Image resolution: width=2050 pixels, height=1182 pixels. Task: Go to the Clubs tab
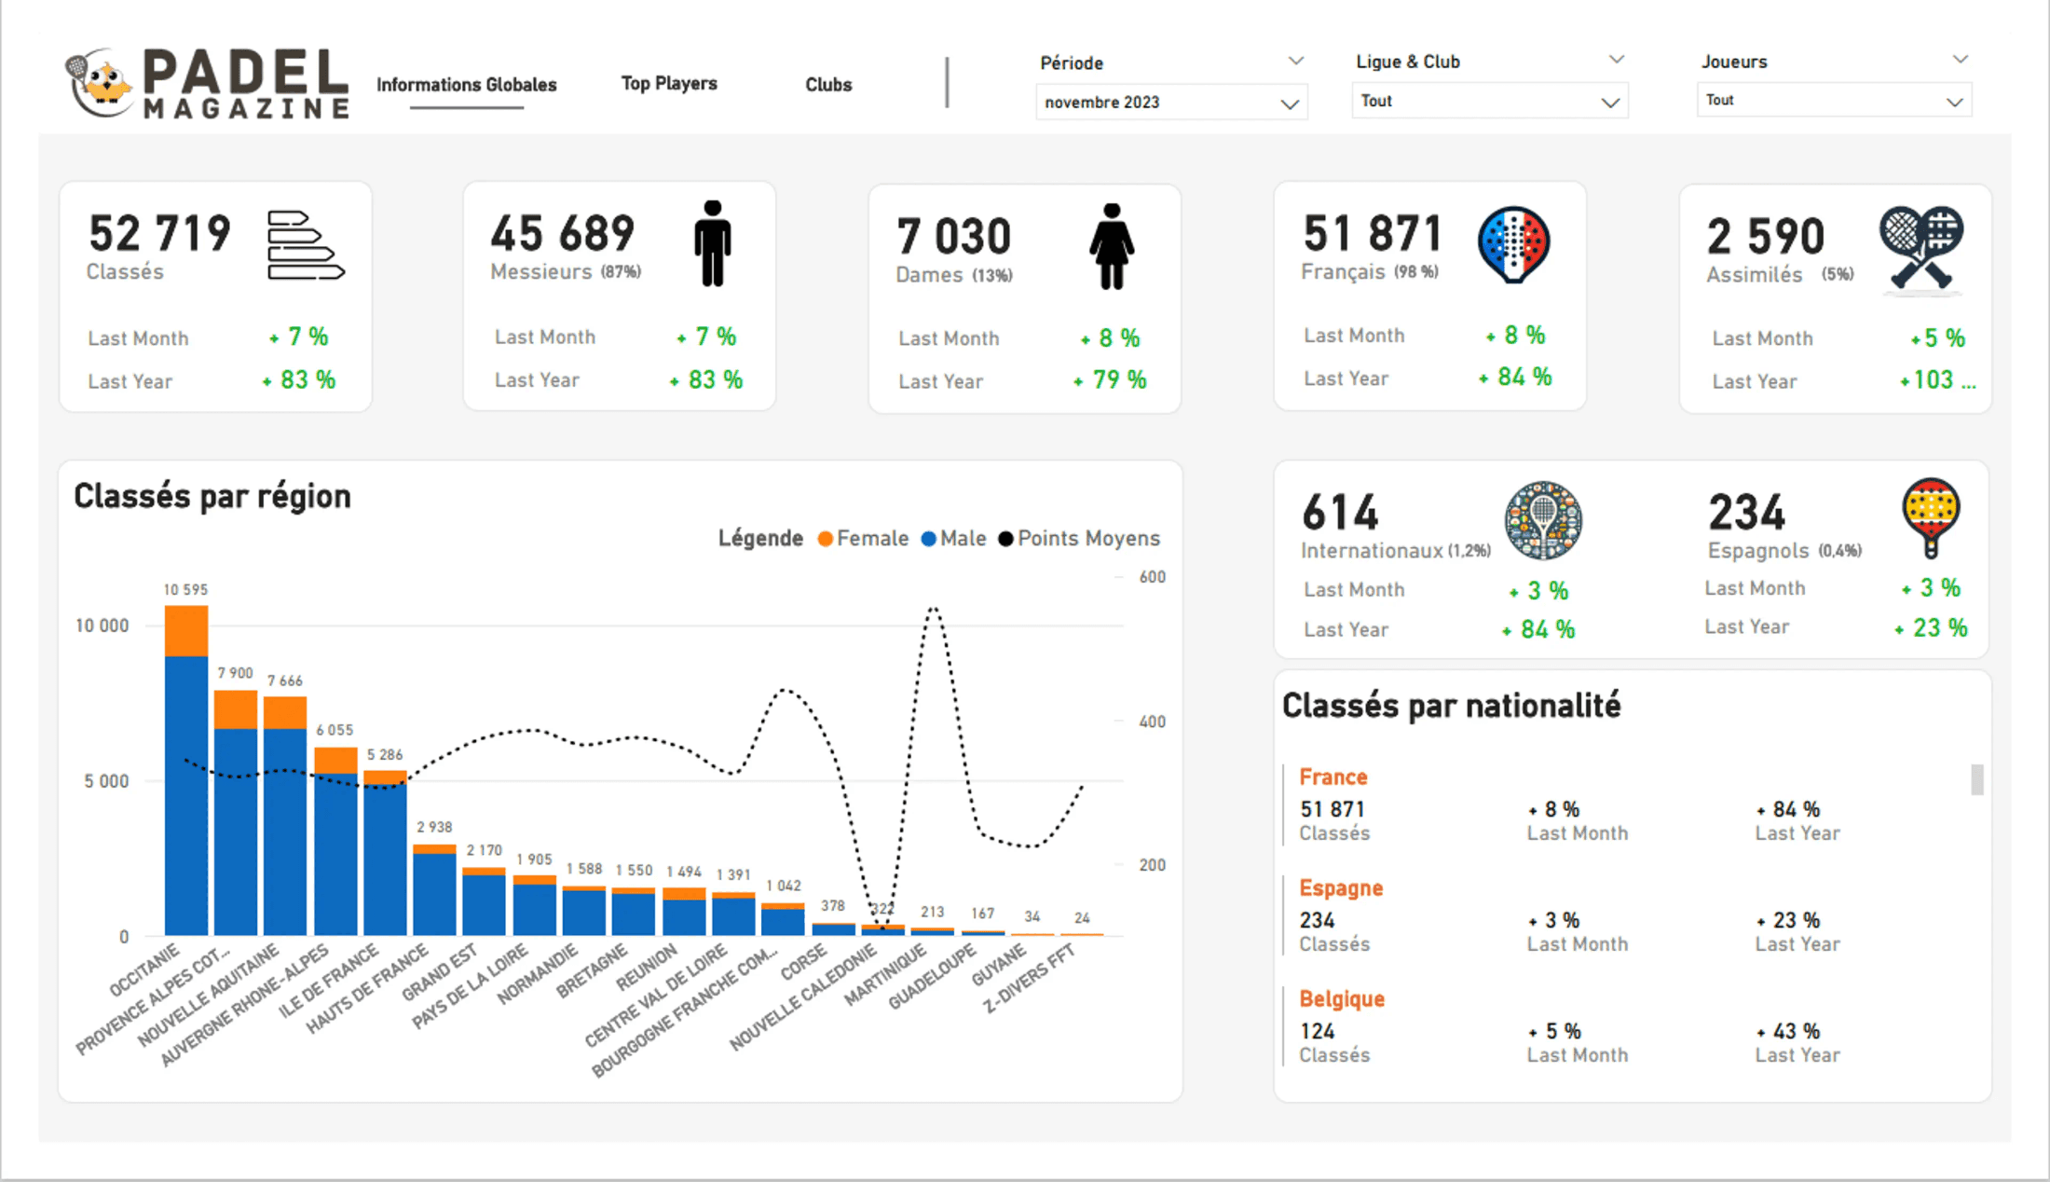pos(828,85)
